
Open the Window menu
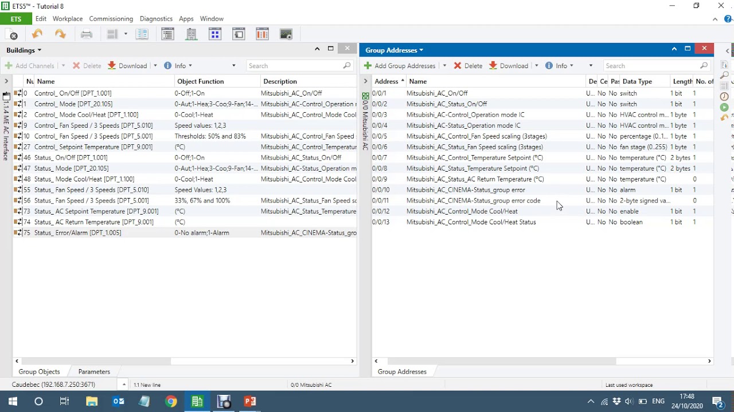[x=212, y=19]
